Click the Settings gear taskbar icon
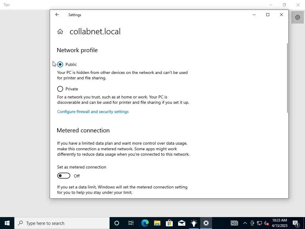Screen dimensions: 305x229 (x=206, y=223)
